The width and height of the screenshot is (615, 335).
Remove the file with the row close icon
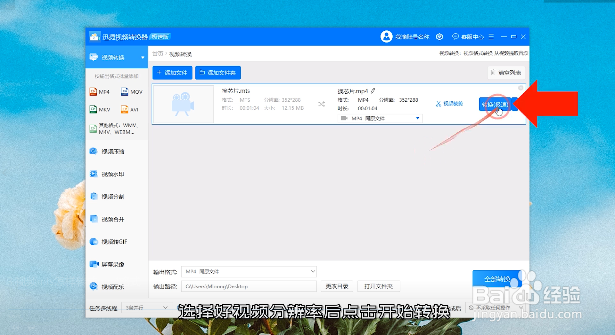(x=521, y=88)
